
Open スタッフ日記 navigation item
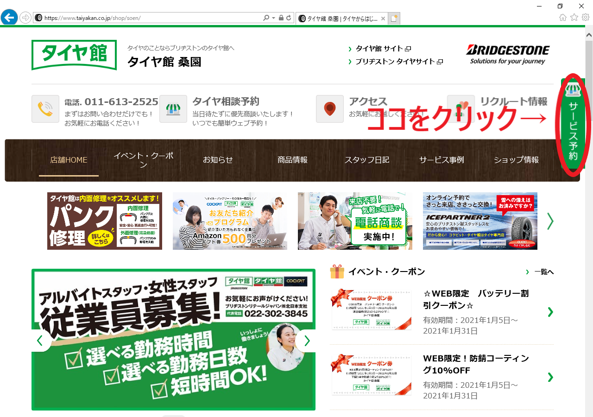pyautogui.click(x=367, y=160)
